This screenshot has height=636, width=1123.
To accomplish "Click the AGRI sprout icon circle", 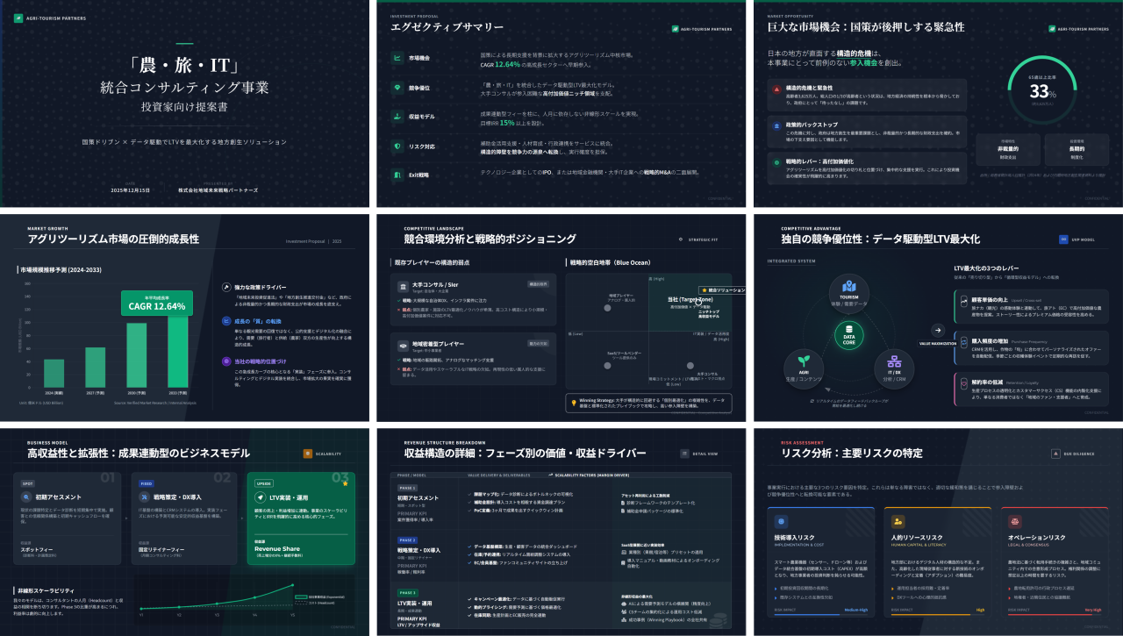I will click(x=802, y=361).
